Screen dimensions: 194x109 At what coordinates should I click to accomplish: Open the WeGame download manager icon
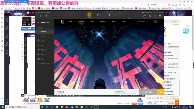click(155, 16)
